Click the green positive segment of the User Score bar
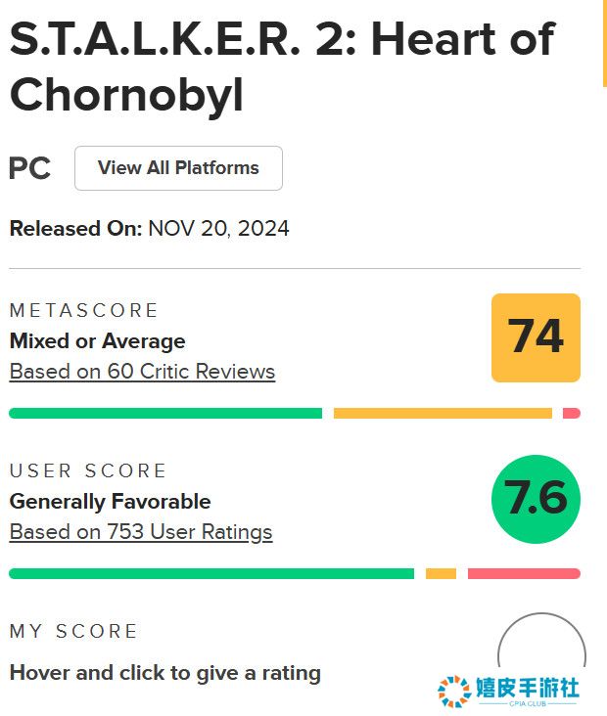 coord(210,574)
